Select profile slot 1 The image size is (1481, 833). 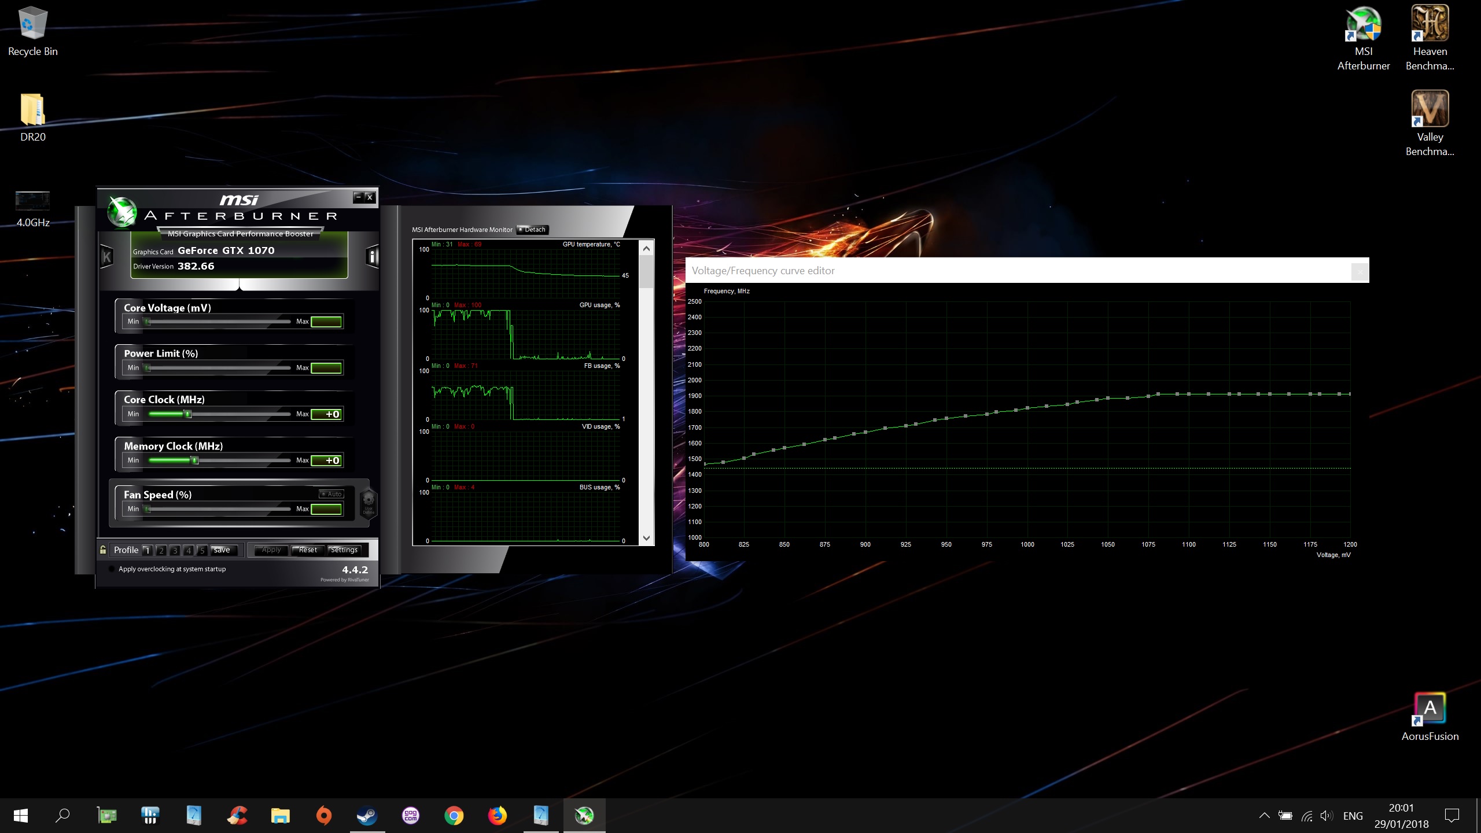[x=147, y=550]
